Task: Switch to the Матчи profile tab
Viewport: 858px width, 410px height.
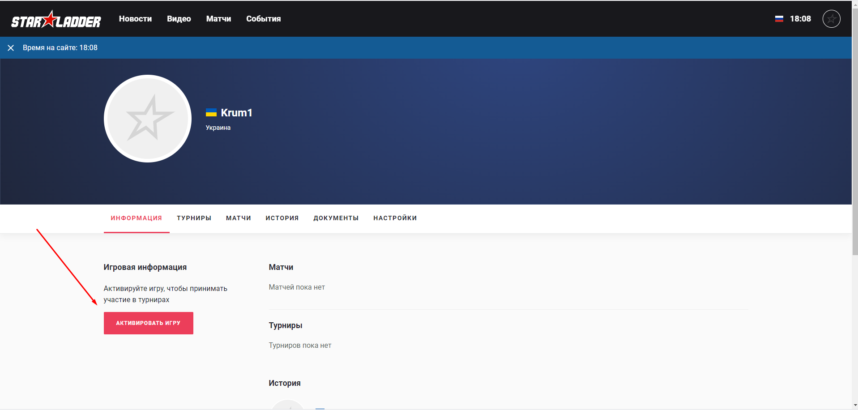Action: pos(239,218)
